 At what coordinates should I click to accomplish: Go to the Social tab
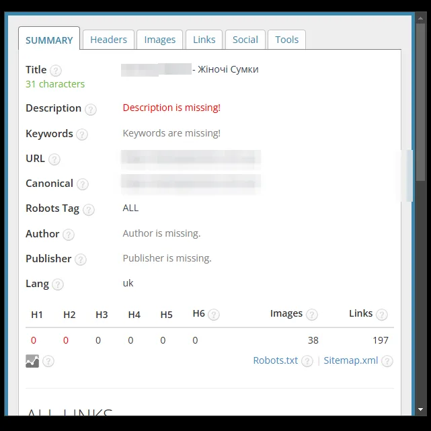pos(245,40)
